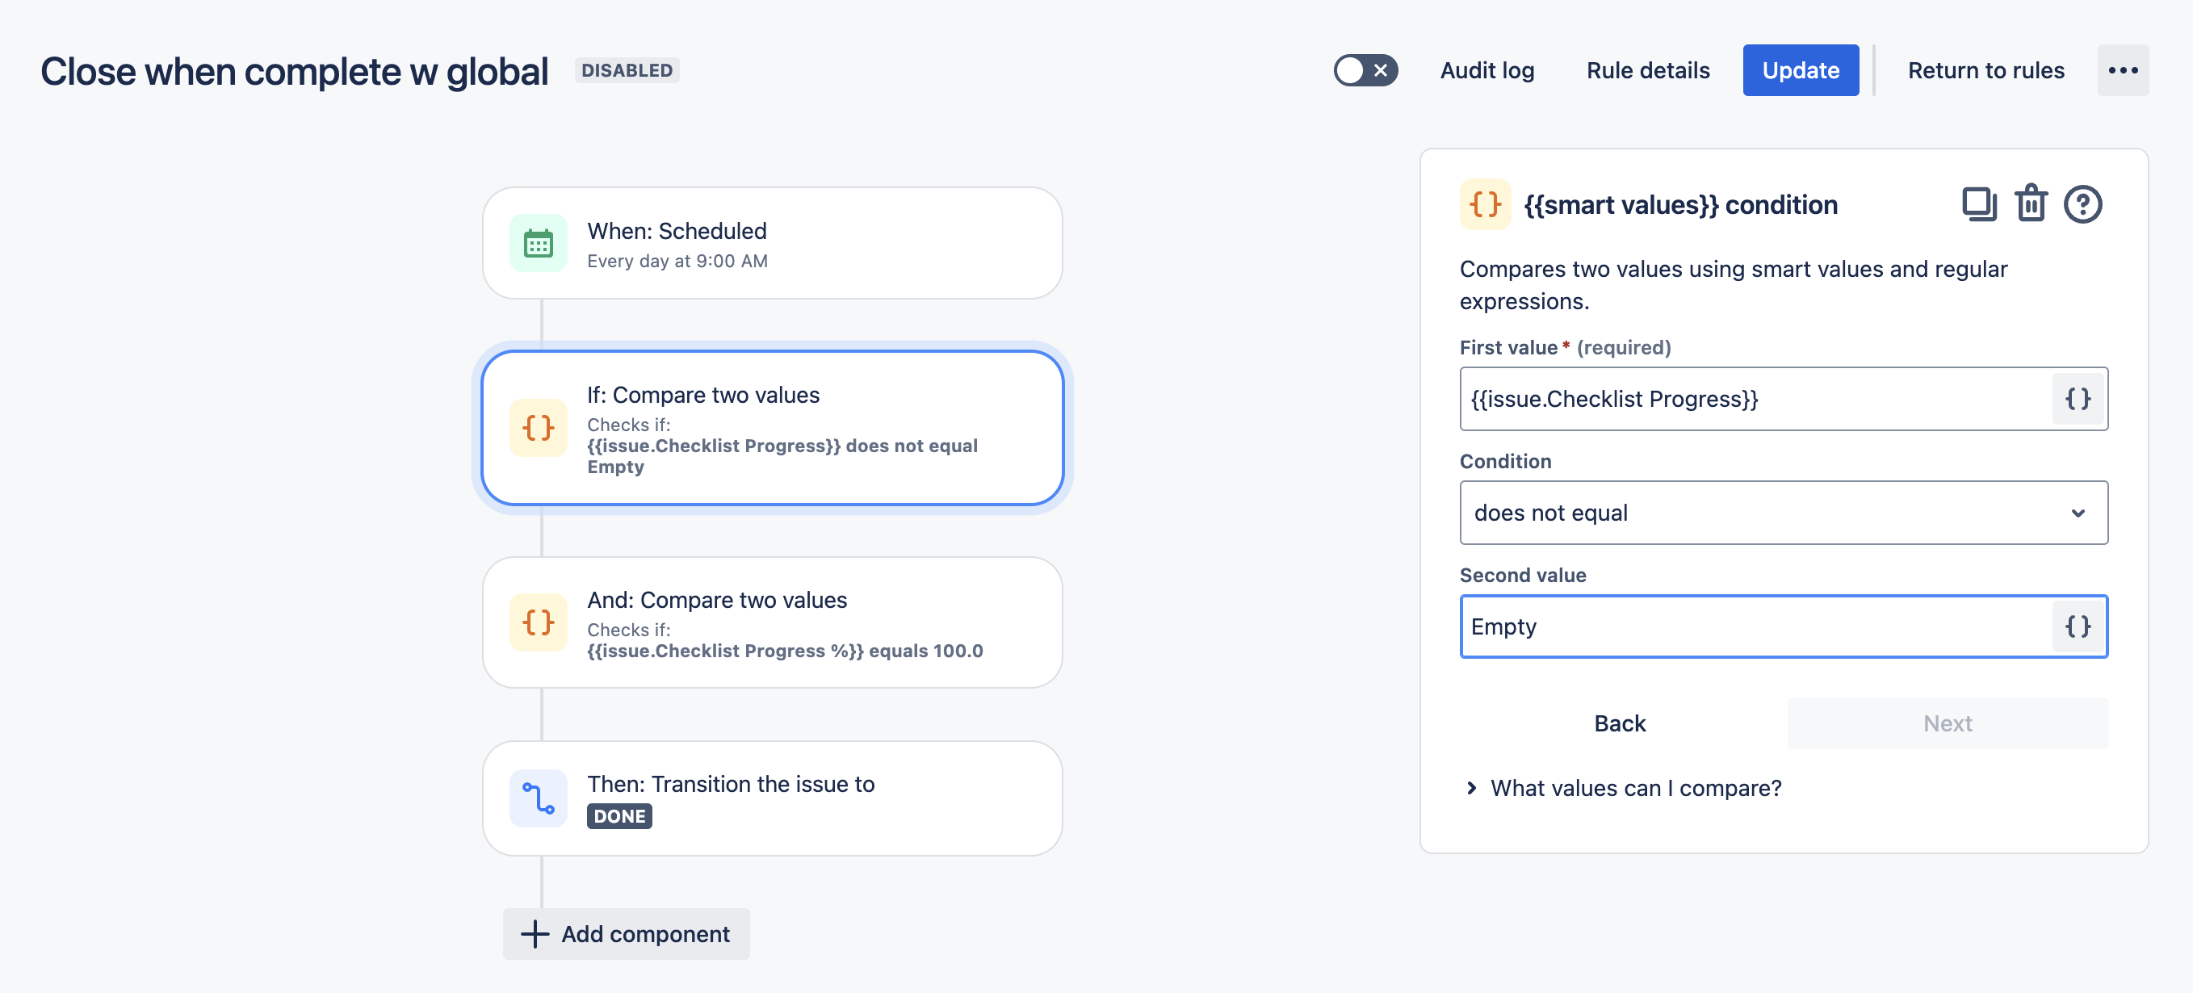Click Add component
The height and width of the screenshot is (993, 2193).
tap(627, 934)
